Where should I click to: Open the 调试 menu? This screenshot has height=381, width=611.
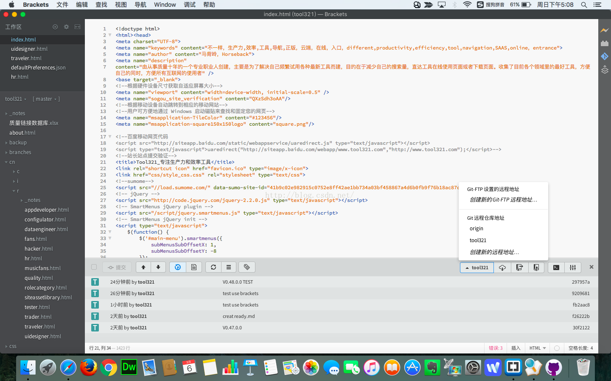pyautogui.click(x=190, y=5)
